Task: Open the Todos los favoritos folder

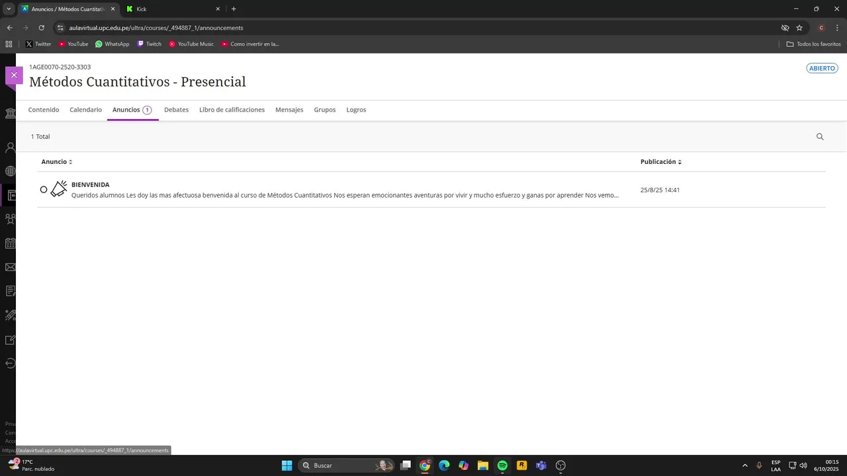Action: [814, 44]
